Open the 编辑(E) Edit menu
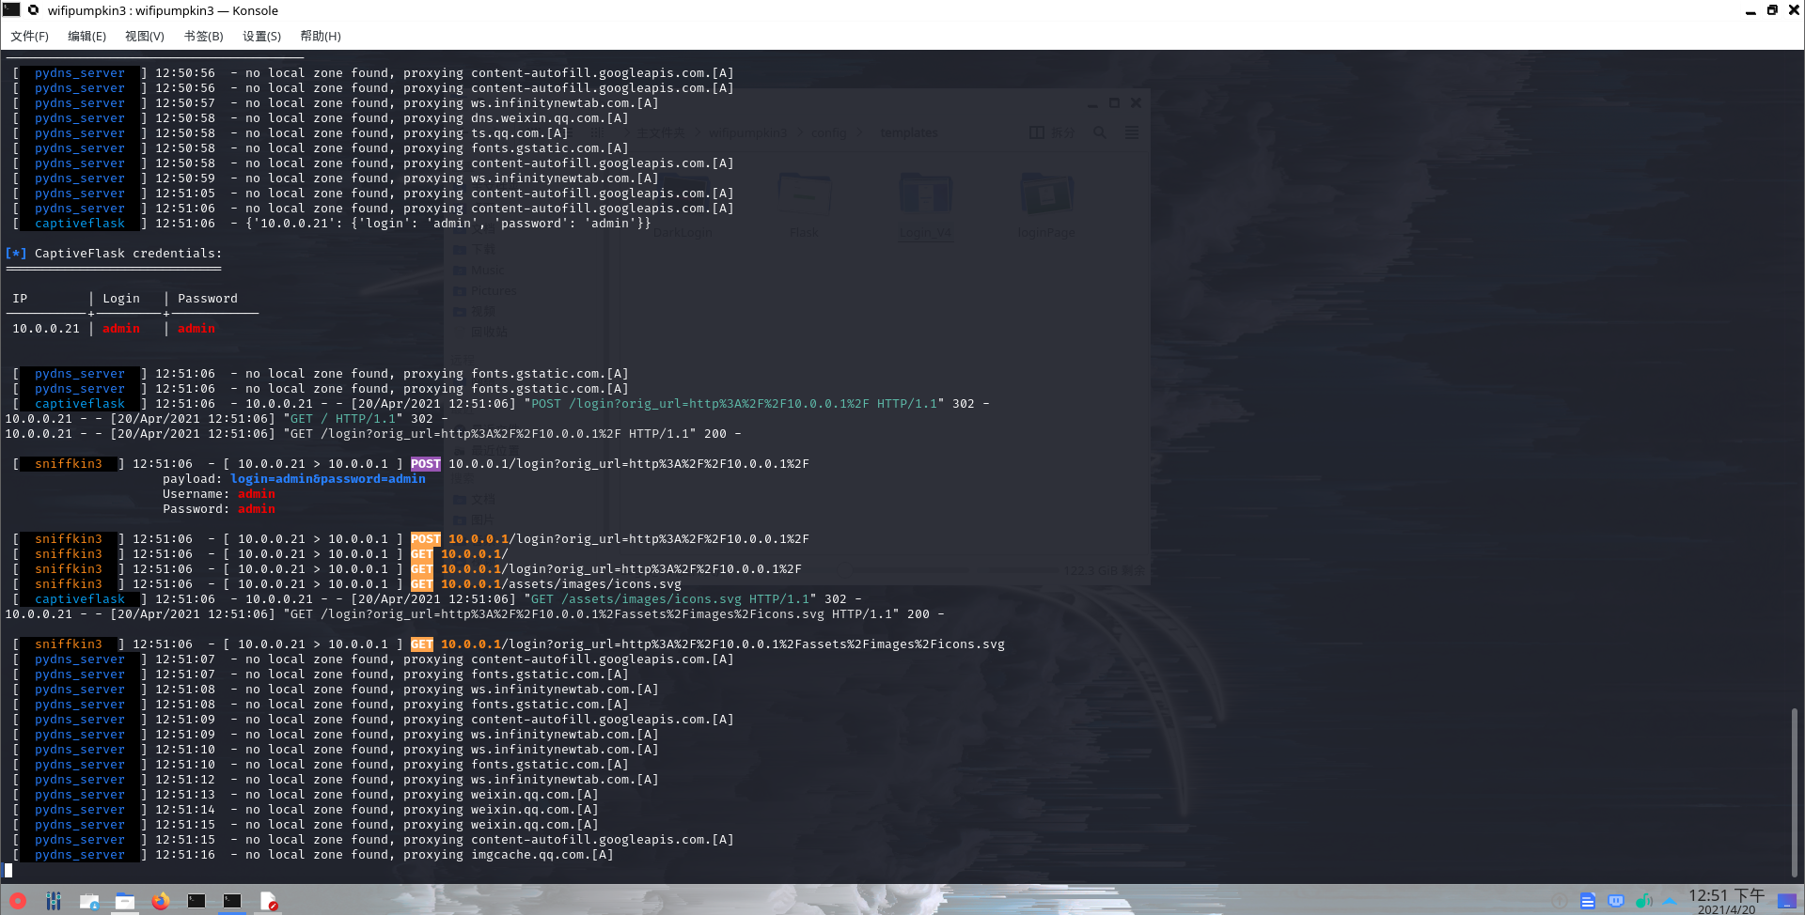This screenshot has width=1805, height=915. [x=86, y=36]
